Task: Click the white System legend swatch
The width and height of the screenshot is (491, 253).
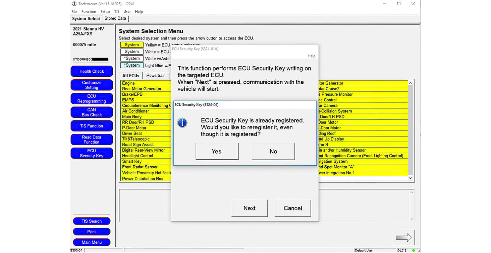Action: tap(132, 52)
